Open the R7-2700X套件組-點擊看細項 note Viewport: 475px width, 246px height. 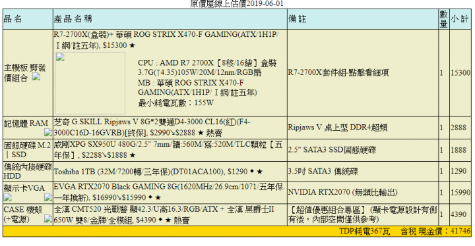[338, 73]
